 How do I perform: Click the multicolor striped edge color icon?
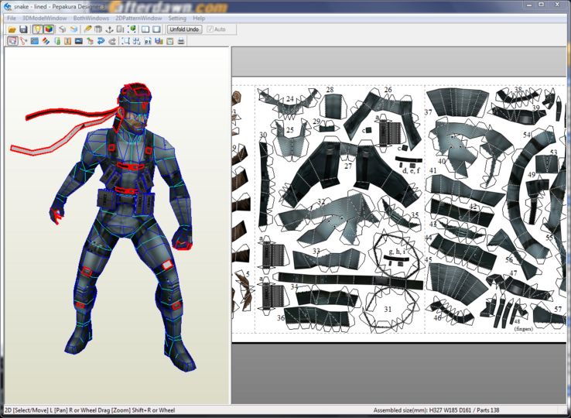[x=46, y=41]
